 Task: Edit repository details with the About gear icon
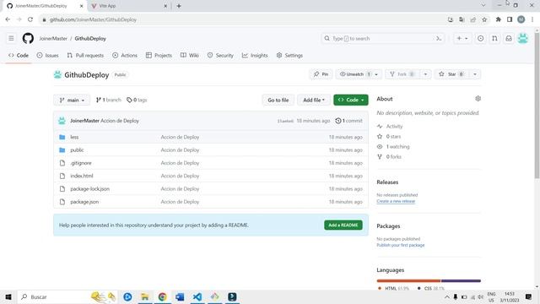478,99
